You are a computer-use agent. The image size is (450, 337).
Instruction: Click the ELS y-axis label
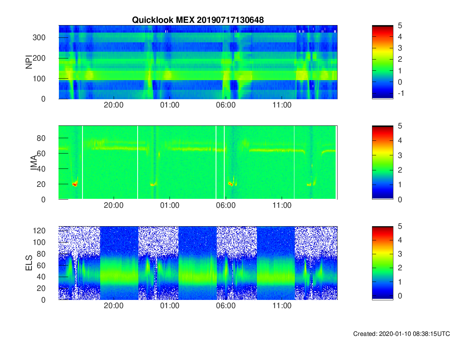click(29, 263)
